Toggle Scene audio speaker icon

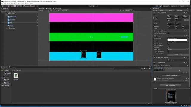56,10
